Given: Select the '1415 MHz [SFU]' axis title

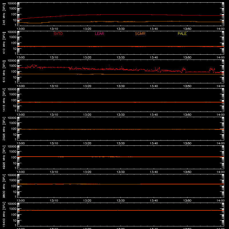Looking at the screenshot, I should [x=4, y=100].
